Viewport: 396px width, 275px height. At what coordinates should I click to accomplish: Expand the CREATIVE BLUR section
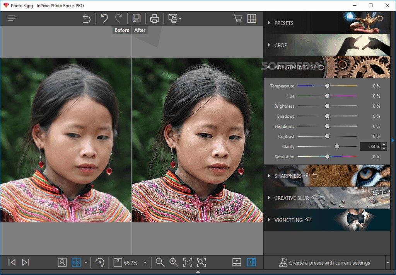(x=269, y=198)
